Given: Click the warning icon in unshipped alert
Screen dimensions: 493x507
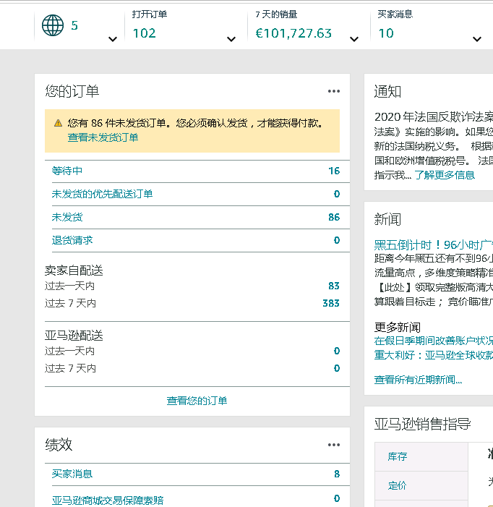Looking at the screenshot, I should point(58,124).
